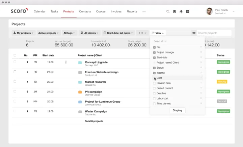Screen dimensions: 243x147
Task: Uncheck the Income column checkbox
Action: click(155, 73)
